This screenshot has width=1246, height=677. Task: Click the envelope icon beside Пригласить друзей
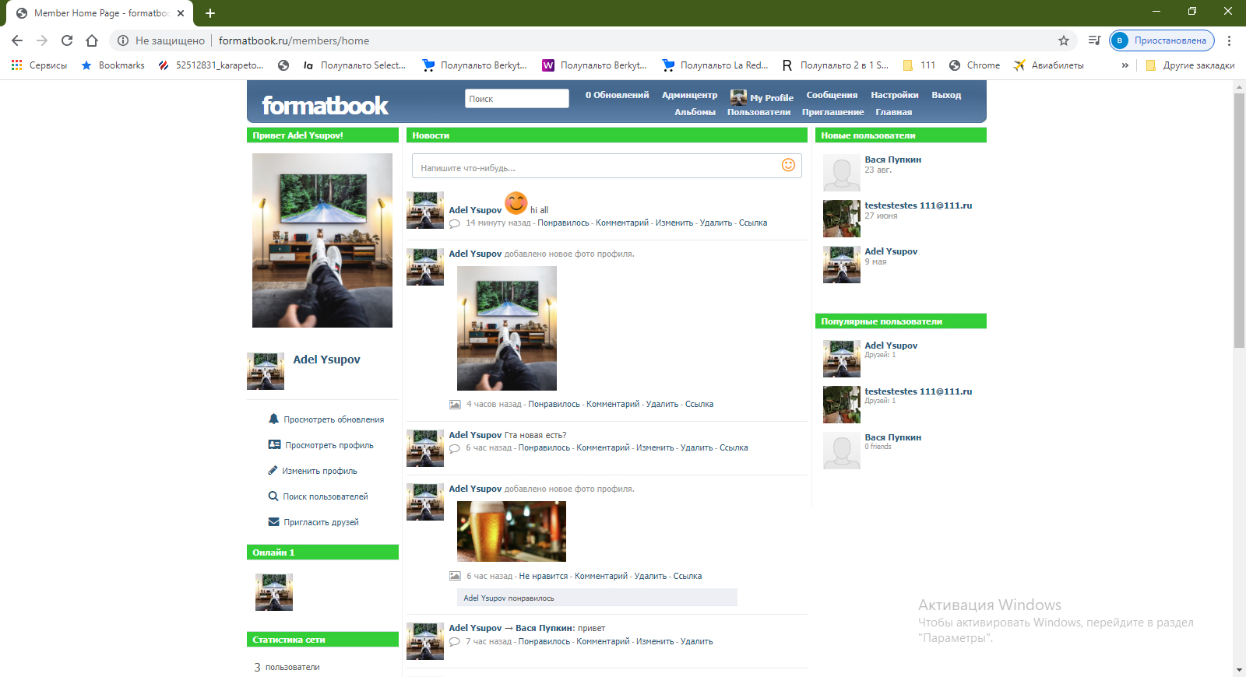click(273, 521)
